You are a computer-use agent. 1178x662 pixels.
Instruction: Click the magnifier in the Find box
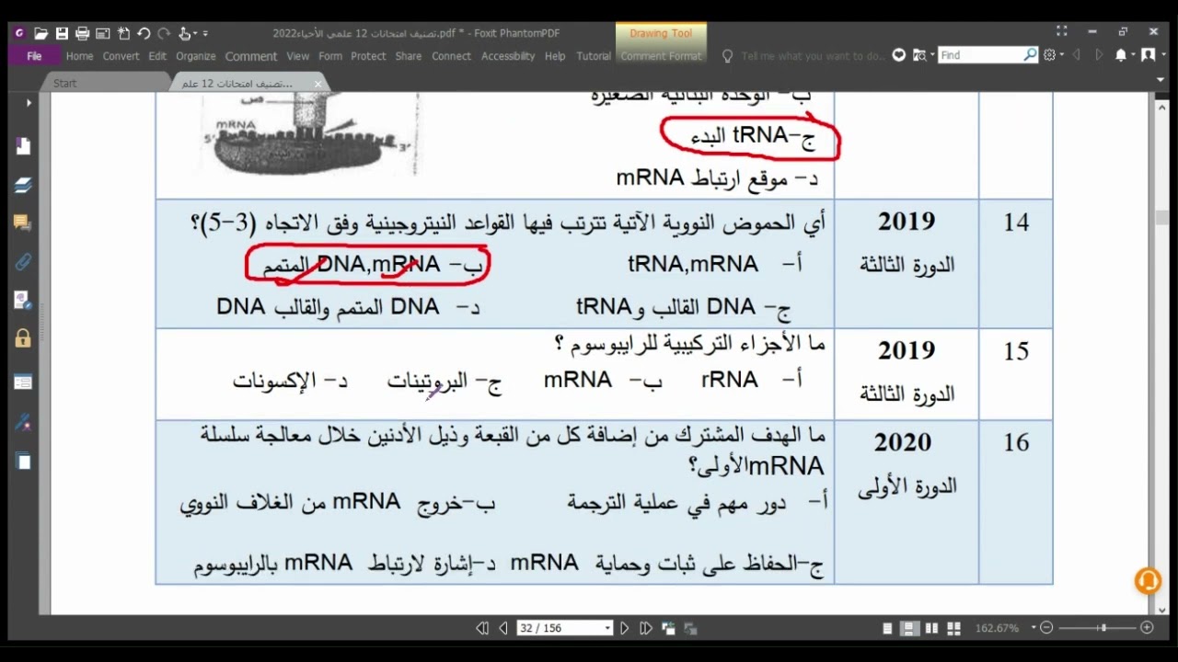pos(1031,55)
